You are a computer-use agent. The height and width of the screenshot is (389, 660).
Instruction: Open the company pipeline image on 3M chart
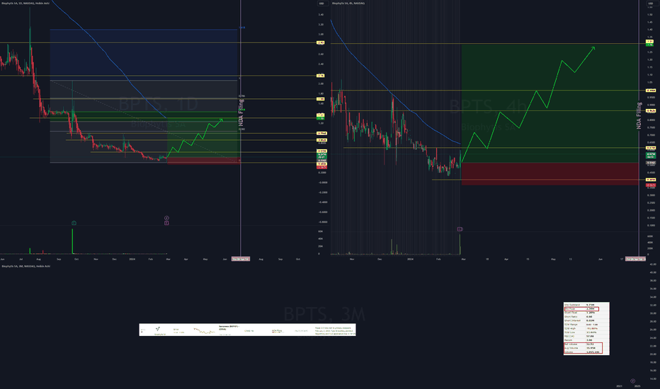[248, 330]
